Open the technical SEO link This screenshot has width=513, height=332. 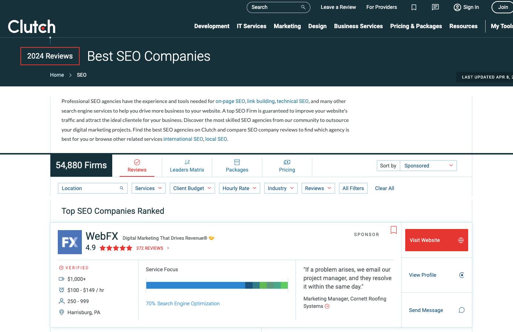(293, 101)
